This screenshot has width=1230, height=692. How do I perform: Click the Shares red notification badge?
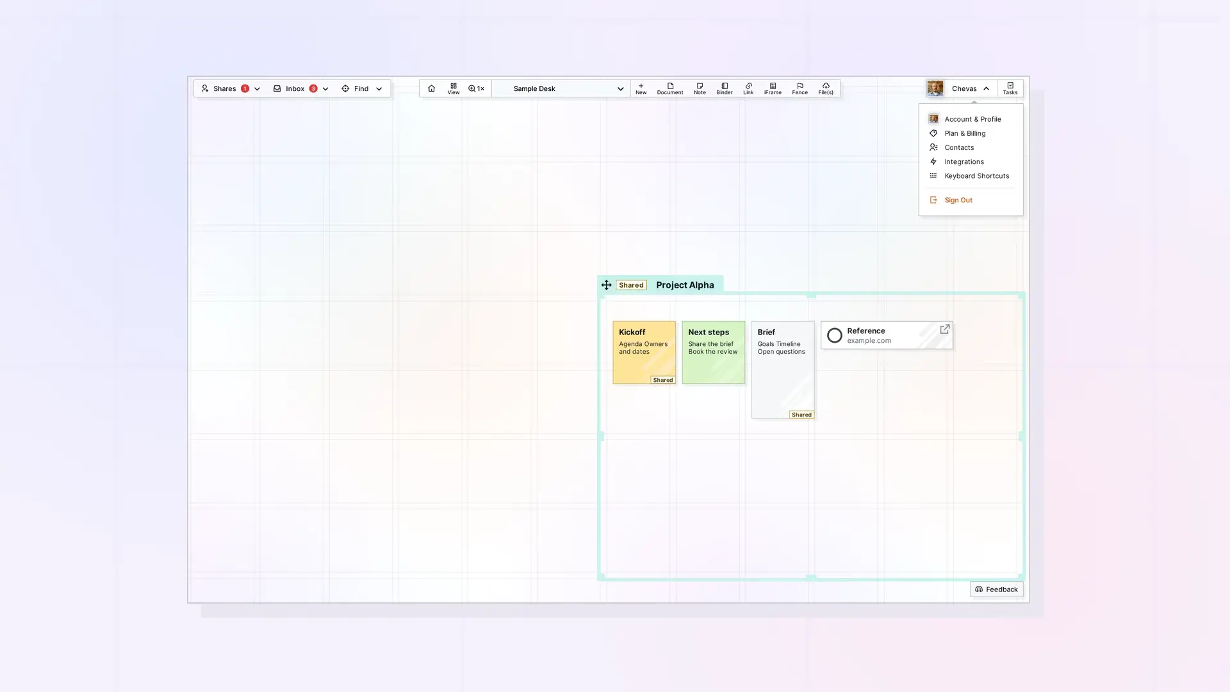pos(245,88)
